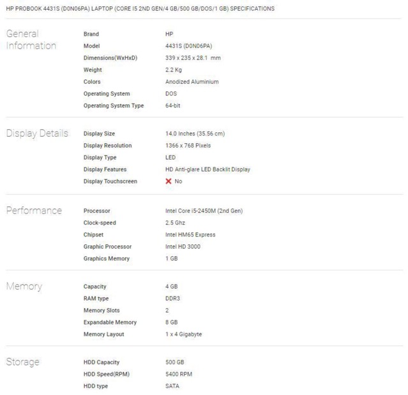
Task: Click the HP ProBook 4431S specifications page title
Action: point(140,9)
